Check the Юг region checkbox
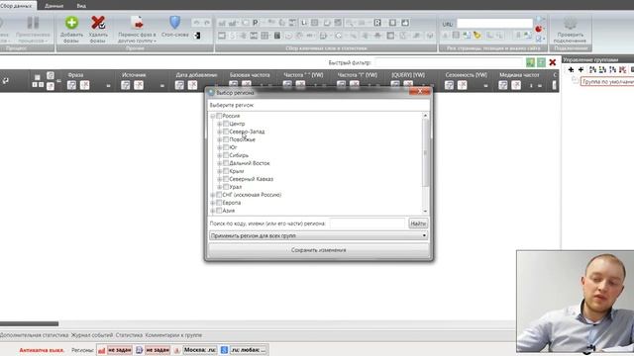 pos(226,147)
